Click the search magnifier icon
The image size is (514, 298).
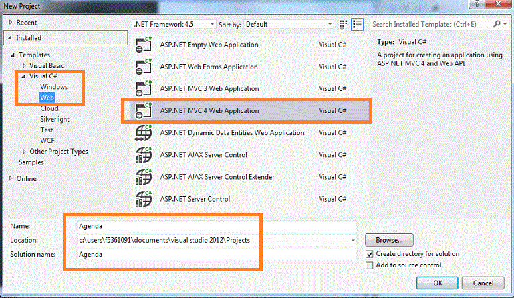click(497, 24)
